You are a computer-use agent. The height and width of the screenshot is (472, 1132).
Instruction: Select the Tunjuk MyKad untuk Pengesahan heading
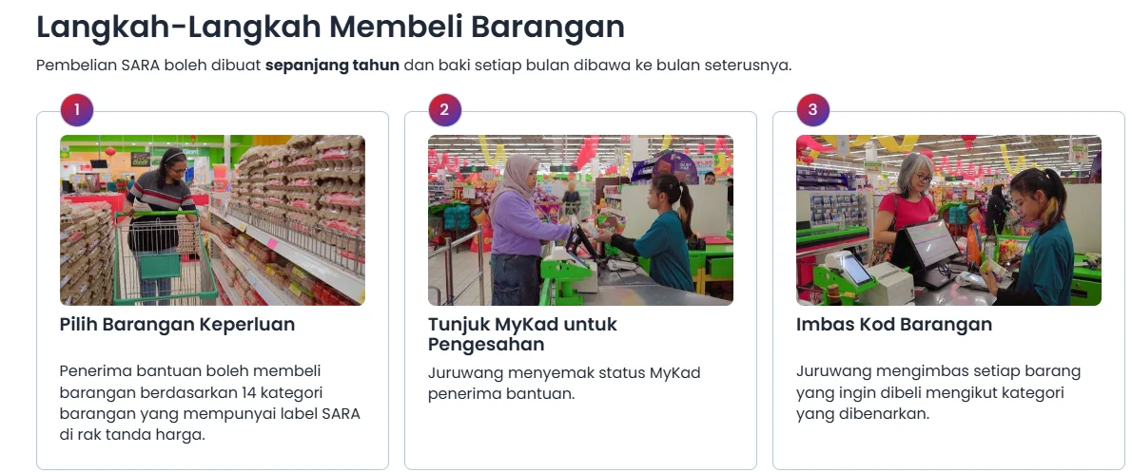522,334
